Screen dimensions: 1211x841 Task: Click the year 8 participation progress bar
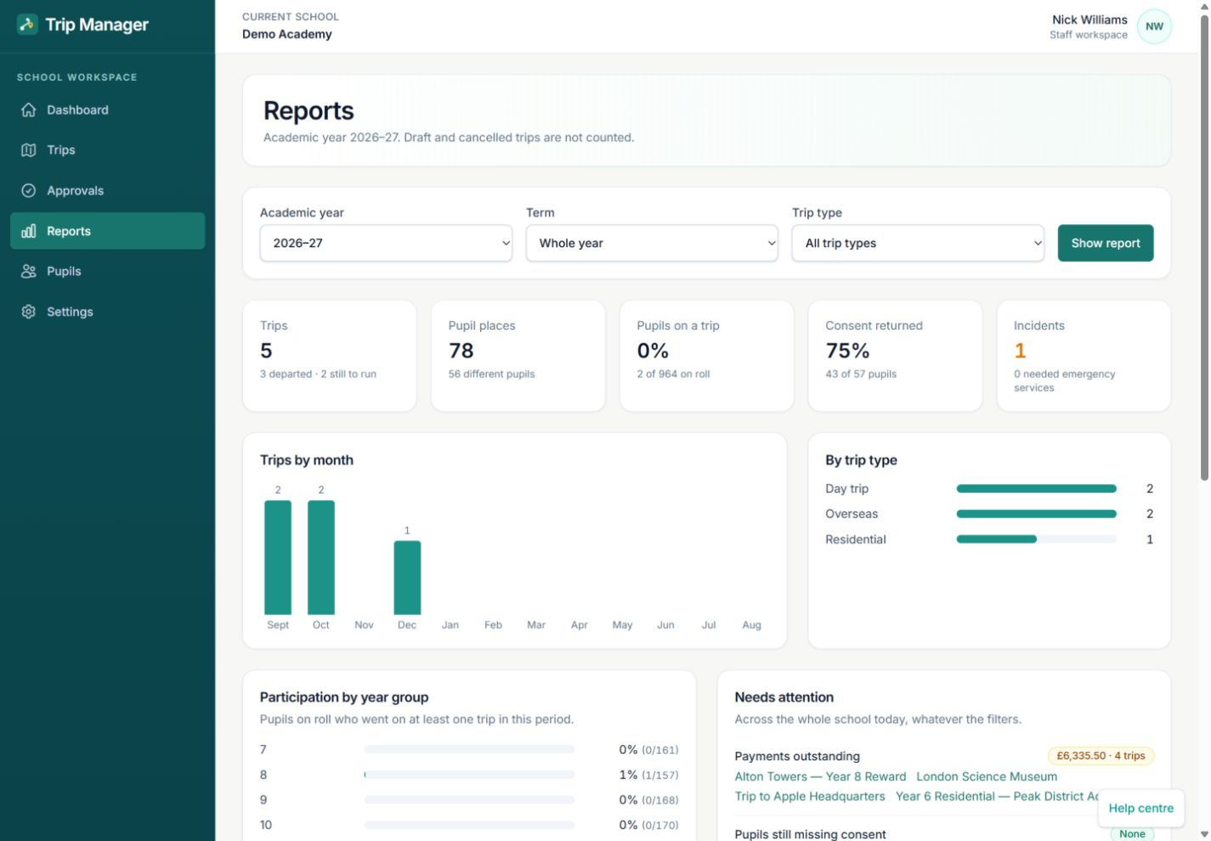point(469,775)
